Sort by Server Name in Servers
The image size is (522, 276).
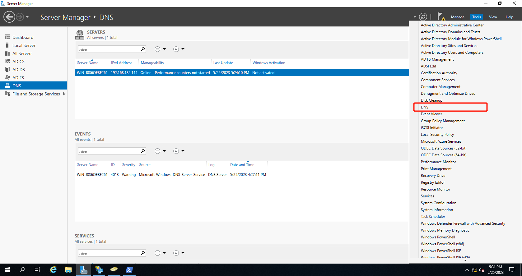point(88,63)
